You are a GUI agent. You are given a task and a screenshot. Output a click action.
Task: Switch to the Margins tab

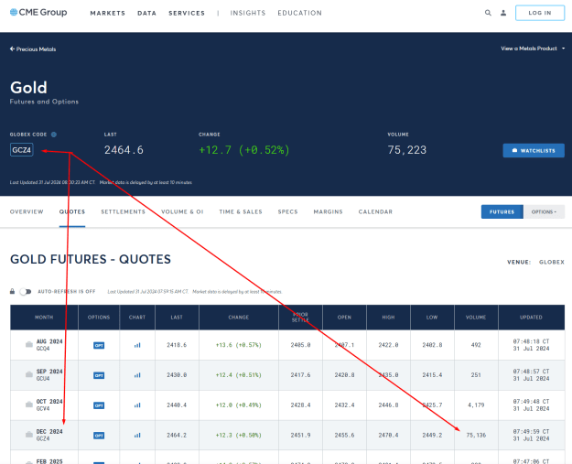pos(328,212)
